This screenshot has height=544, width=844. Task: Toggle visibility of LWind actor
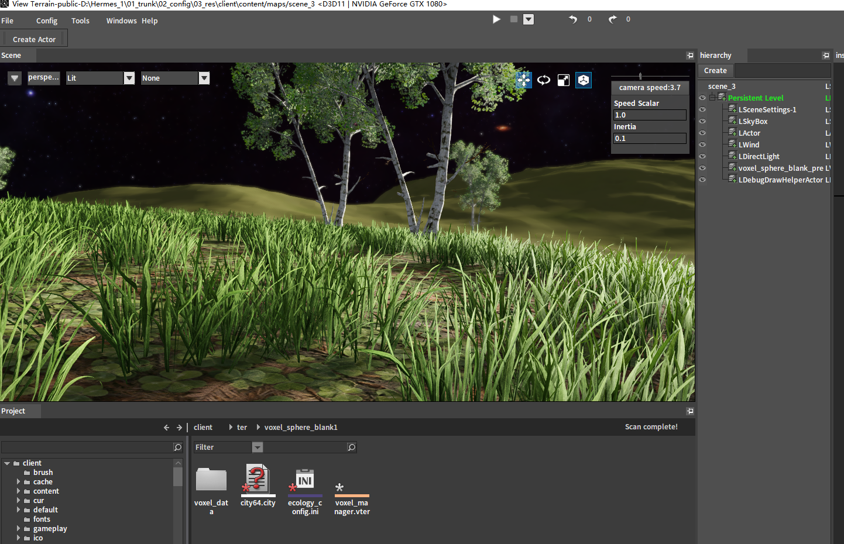[x=702, y=145]
